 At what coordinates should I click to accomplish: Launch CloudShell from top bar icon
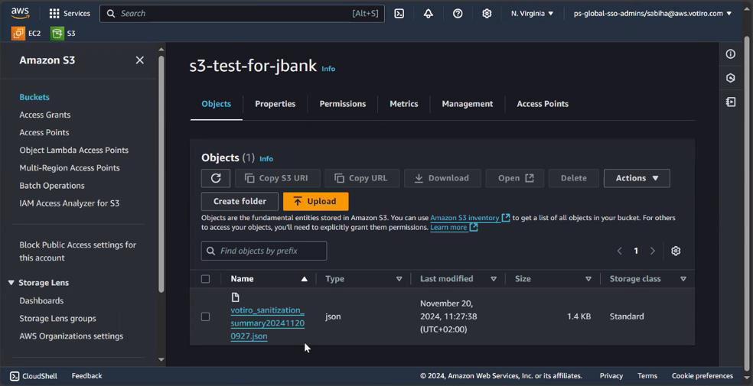399,14
